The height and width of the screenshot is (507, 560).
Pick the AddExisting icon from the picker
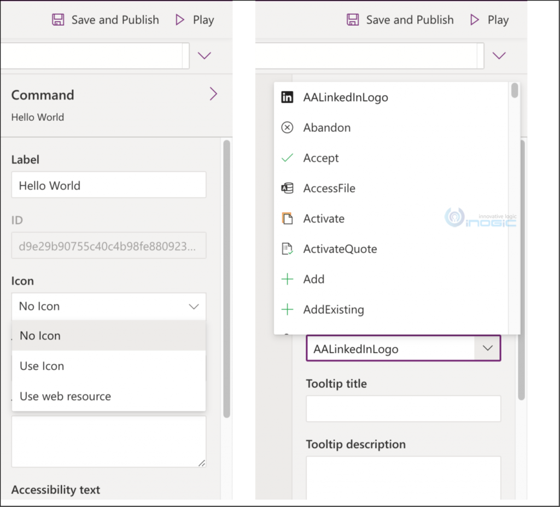334,310
